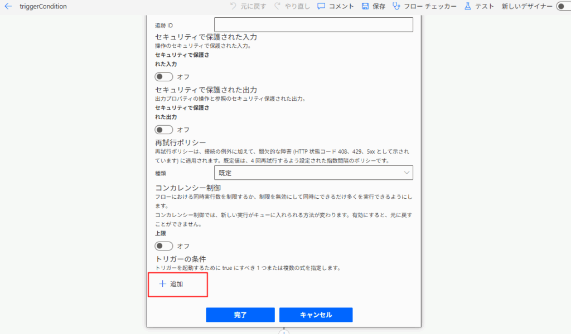
Task: Toggle the new designer (新しいデザイナー) switch
Action: click(x=564, y=6)
